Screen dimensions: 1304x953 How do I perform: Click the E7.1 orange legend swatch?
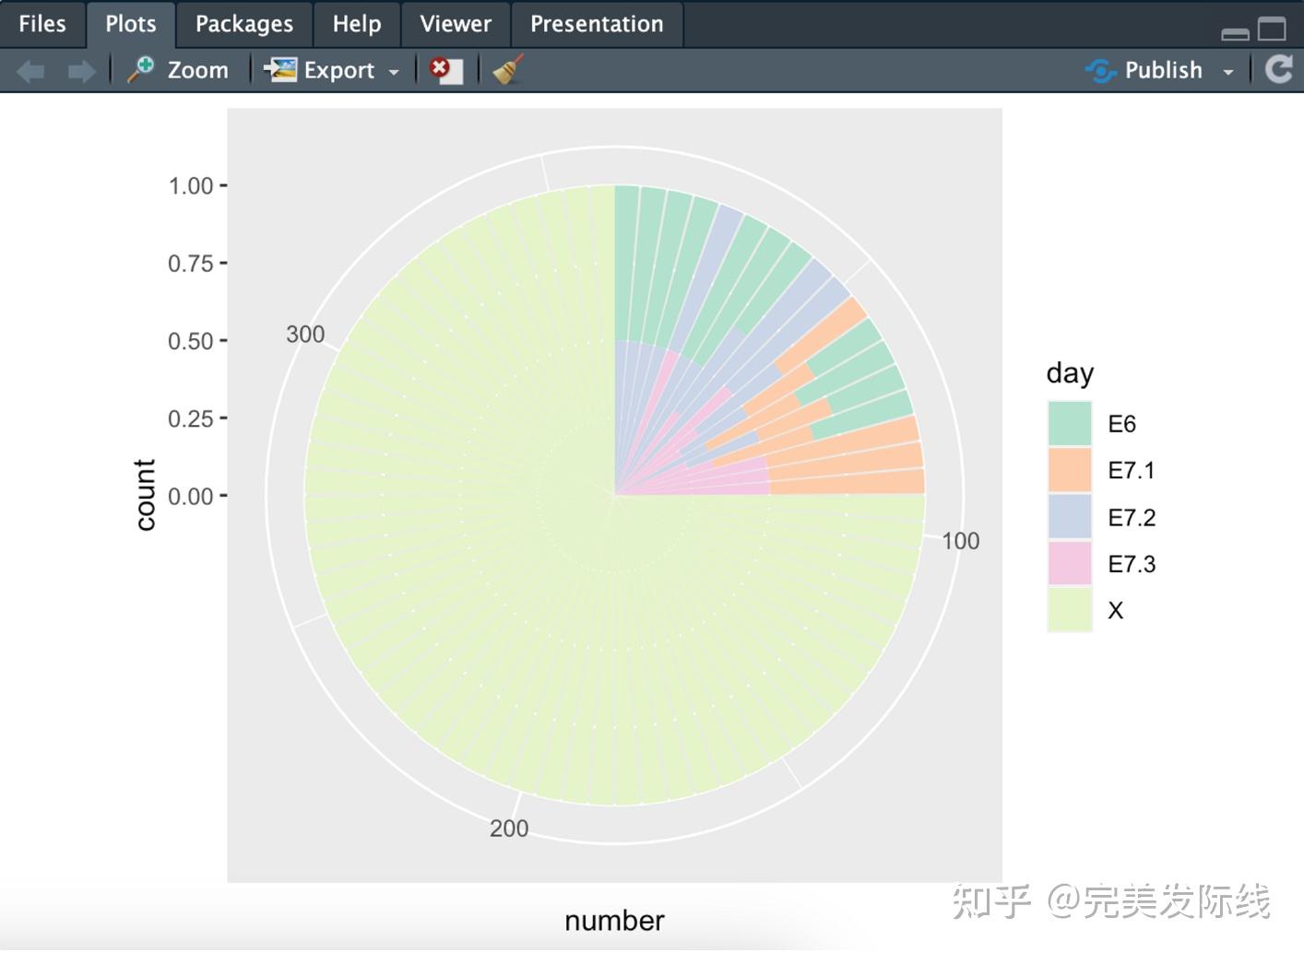(1070, 470)
